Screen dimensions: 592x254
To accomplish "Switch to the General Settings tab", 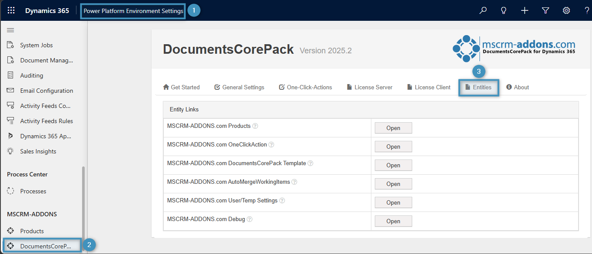I will (x=239, y=87).
